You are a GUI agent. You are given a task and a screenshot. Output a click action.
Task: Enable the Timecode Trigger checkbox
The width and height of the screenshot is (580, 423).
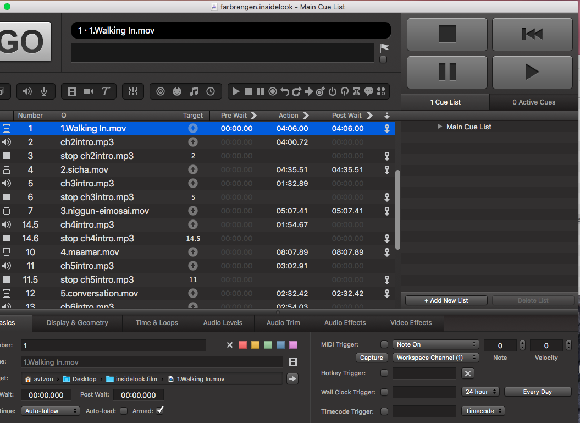click(x=384, y=411)
